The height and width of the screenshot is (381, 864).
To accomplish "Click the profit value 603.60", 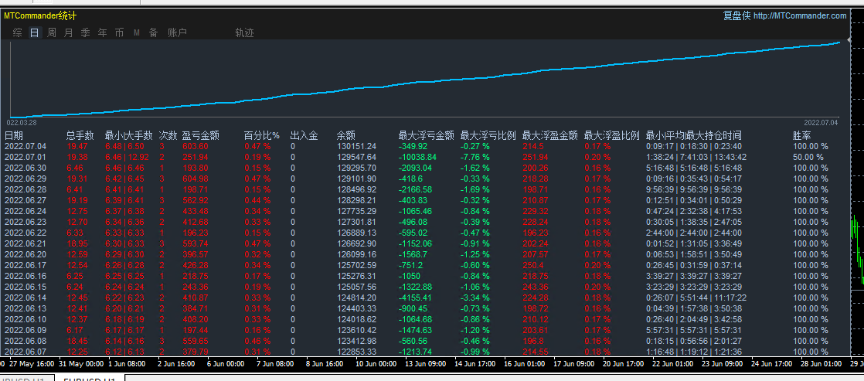I will click(196, 147).
